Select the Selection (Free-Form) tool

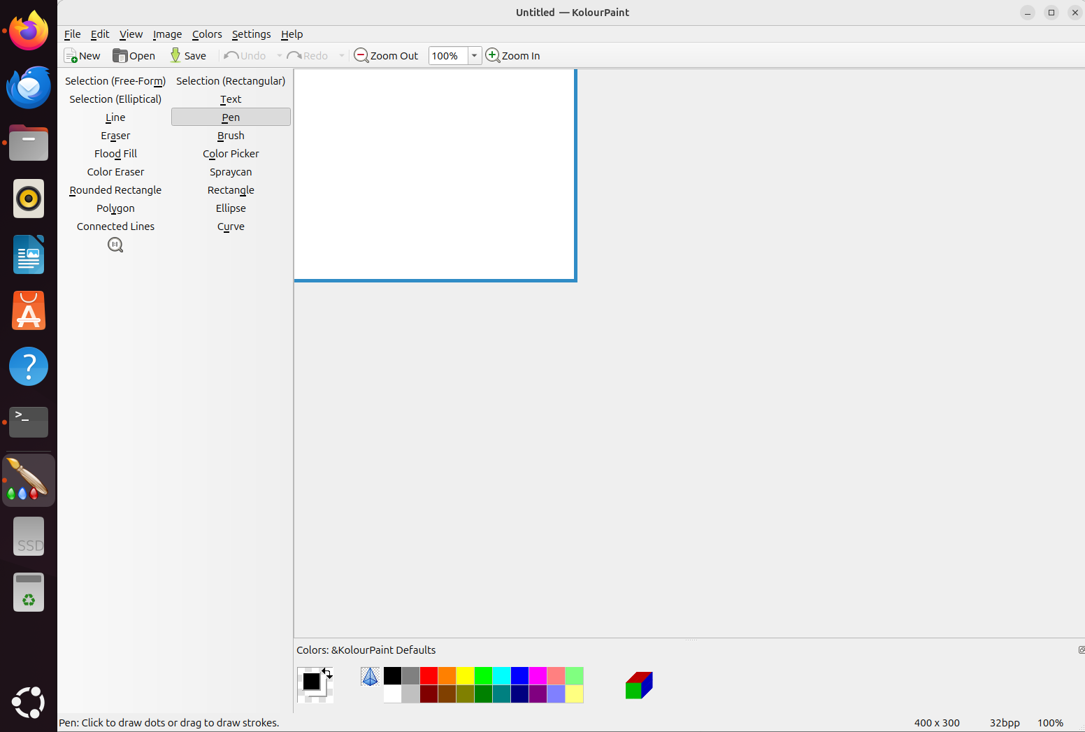tap(115, 81)
